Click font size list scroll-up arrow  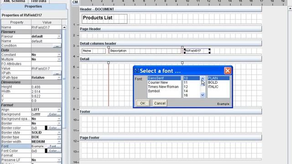[203, 78]
